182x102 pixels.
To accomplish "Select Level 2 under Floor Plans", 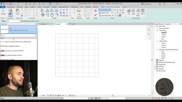I will click(x=164, y=35).
